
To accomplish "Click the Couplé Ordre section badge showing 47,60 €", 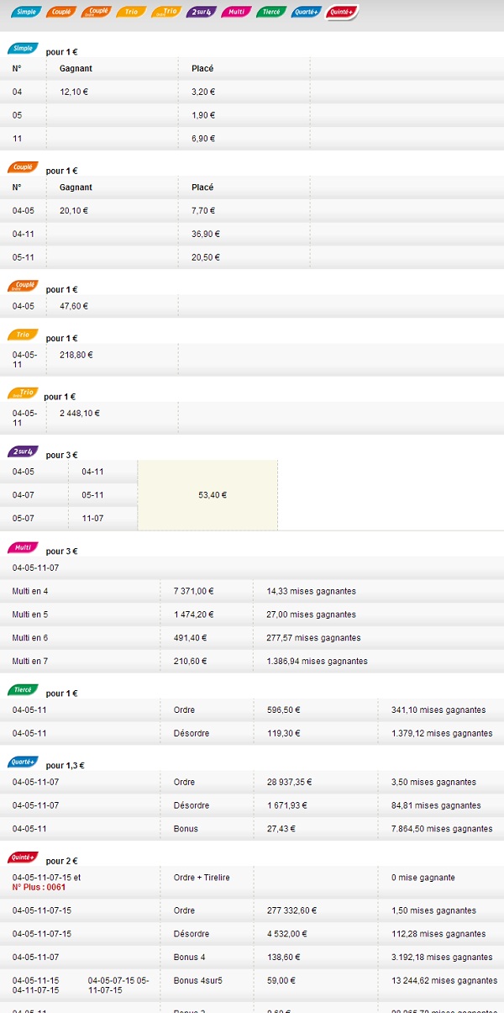I will coord(22,287).
